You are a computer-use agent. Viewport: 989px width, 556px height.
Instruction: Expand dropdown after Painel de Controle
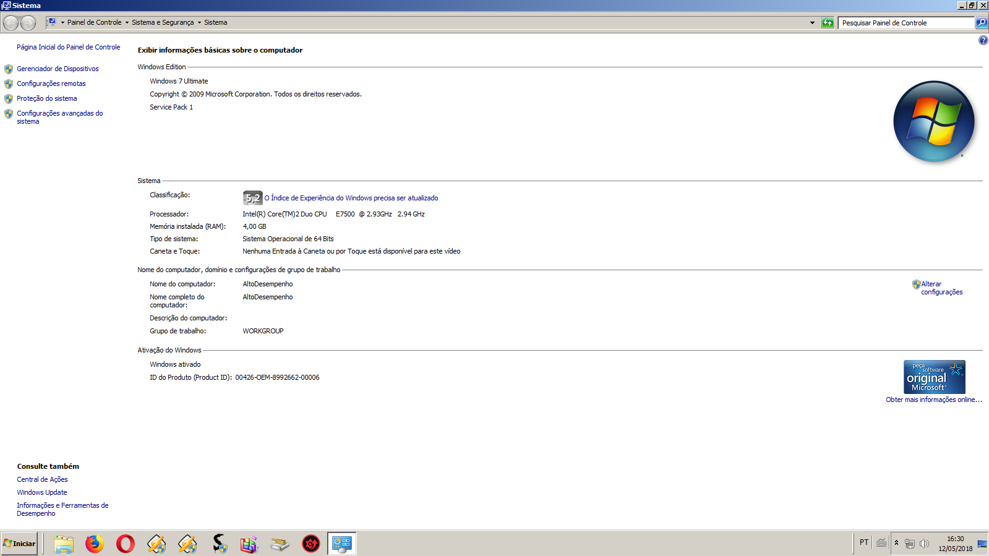pyautogui.click(x=127, y=23)
